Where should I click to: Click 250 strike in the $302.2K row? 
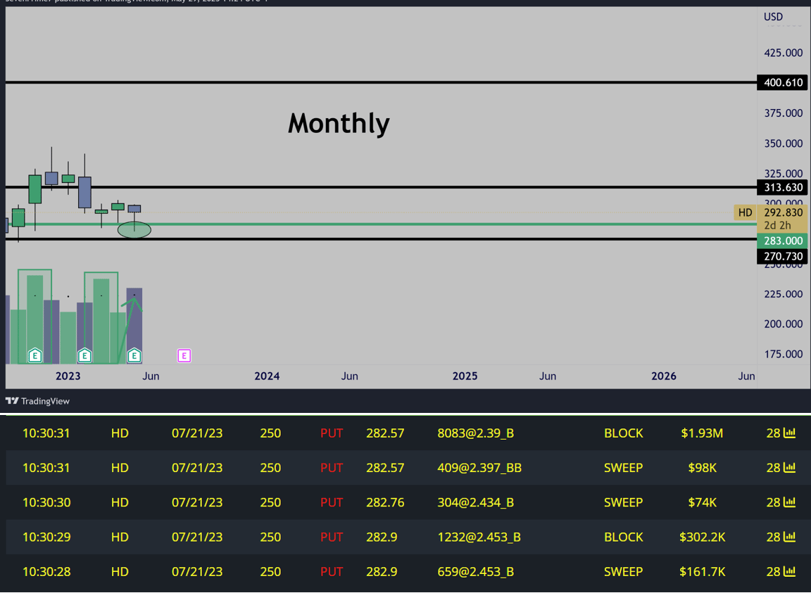pos(270,537)
